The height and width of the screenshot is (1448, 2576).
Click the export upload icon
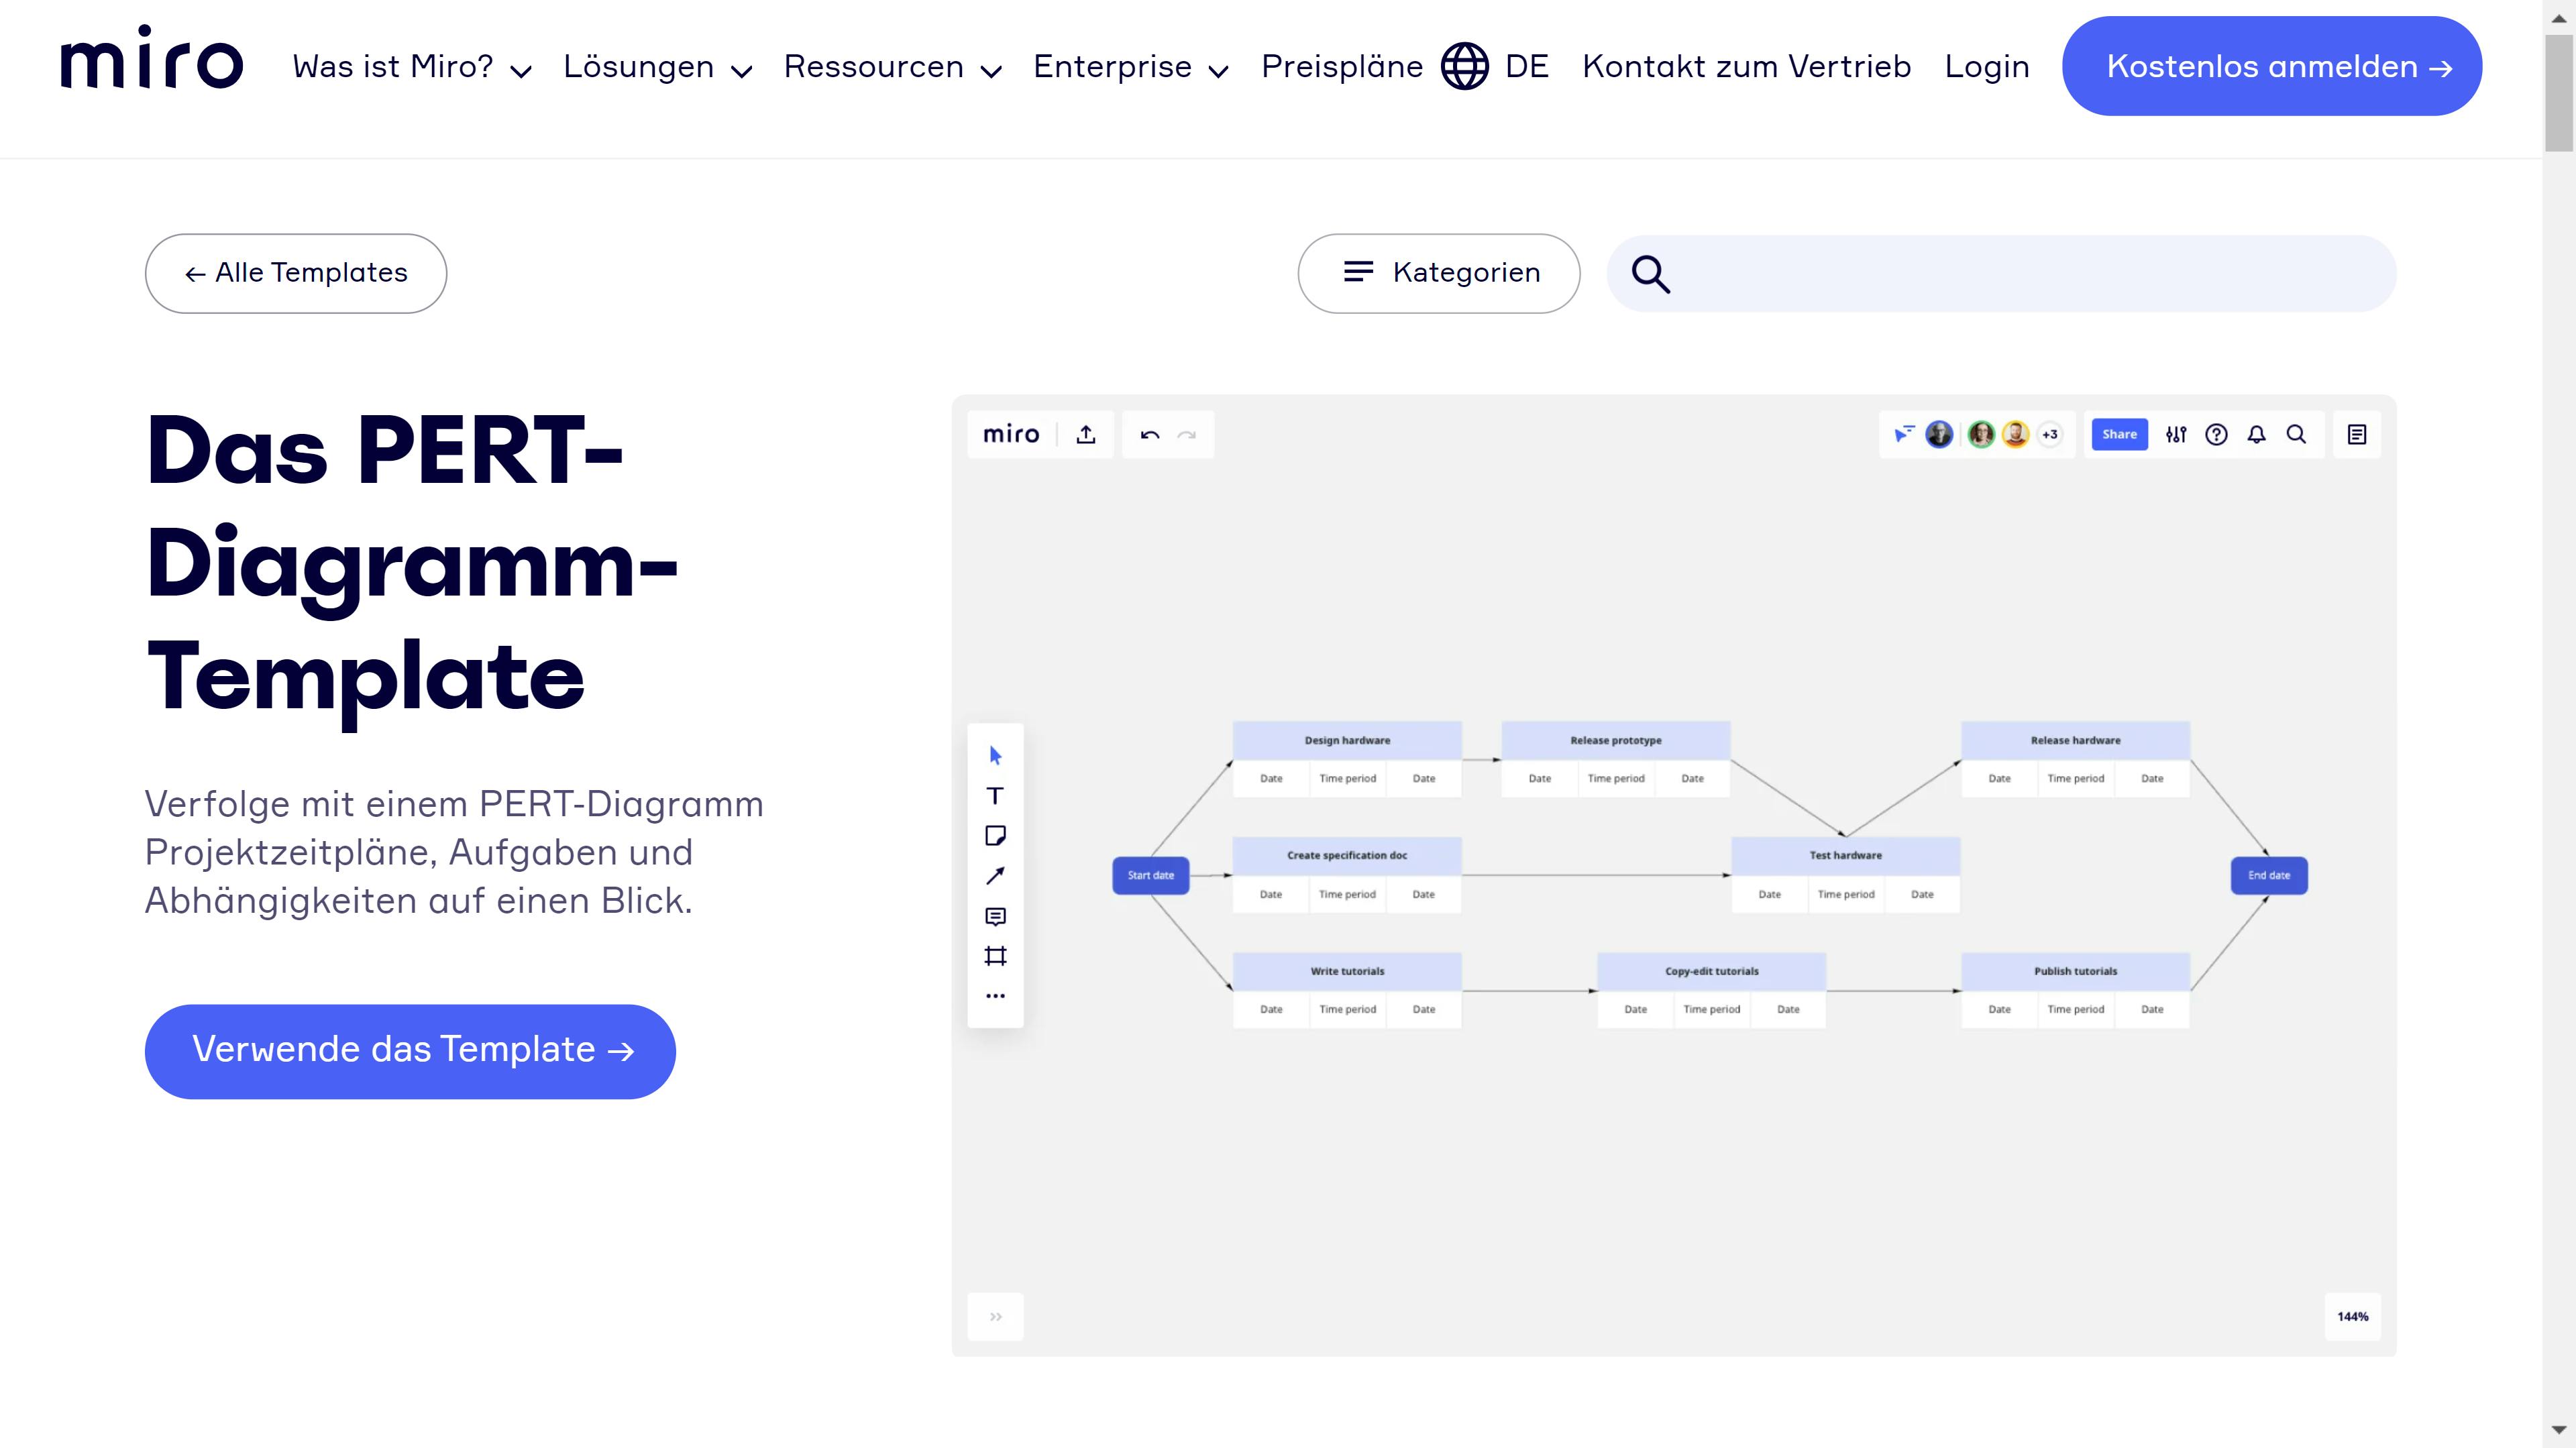(1086, 435)
